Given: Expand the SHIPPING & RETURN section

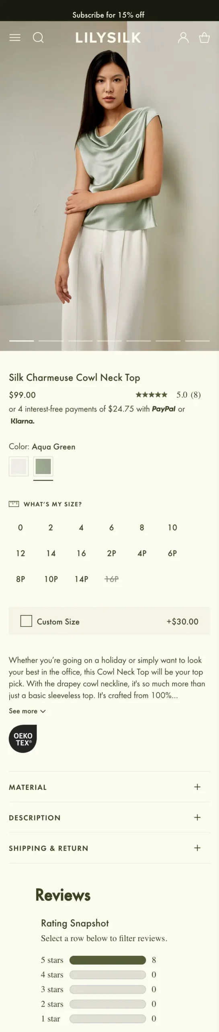Looking at the screenshot, I should (x=109, y=848).
